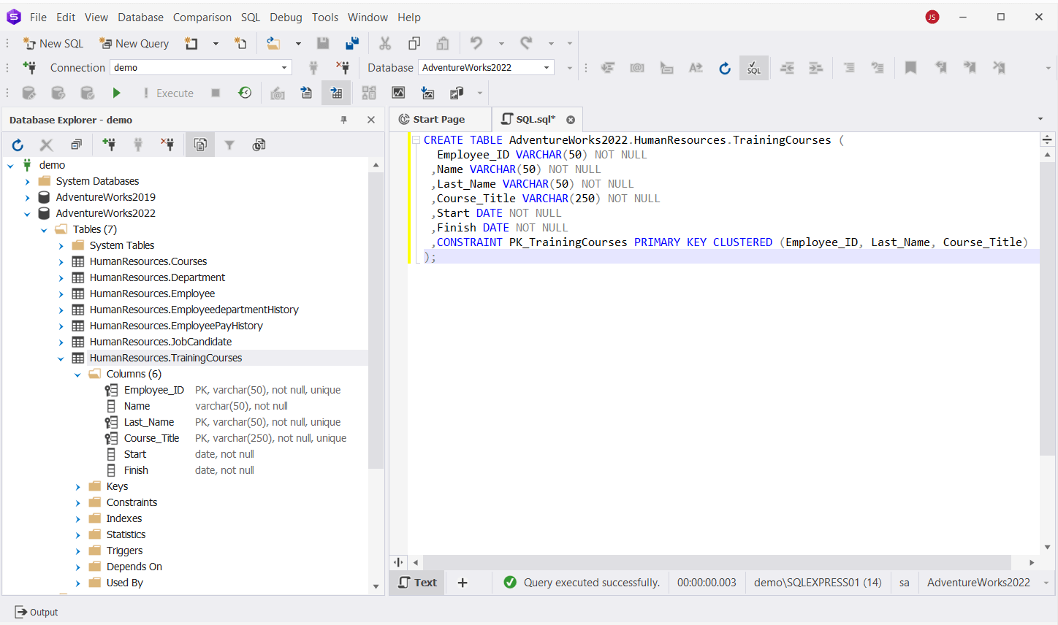Save the current SQL document
The image size is (1058, 625).
click(322, 43)
